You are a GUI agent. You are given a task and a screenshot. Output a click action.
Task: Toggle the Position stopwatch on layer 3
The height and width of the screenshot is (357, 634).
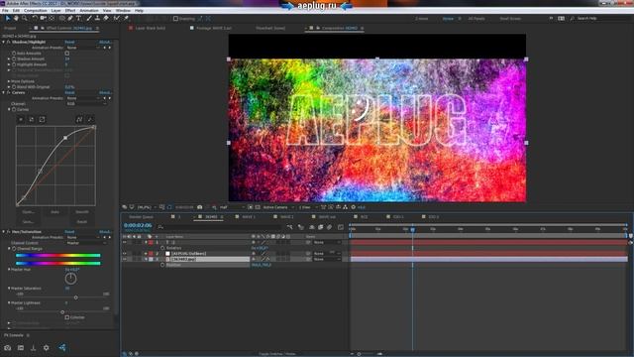click(x=162, y=265)
